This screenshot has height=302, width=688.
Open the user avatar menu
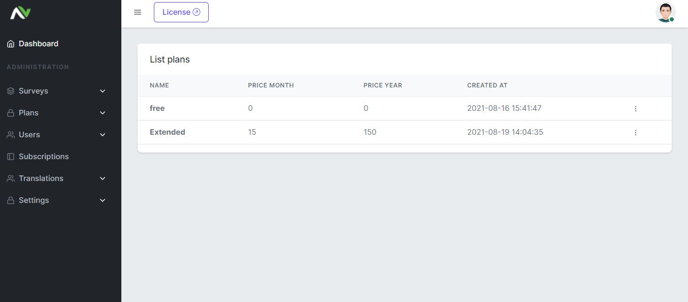[x=665, y=12]
